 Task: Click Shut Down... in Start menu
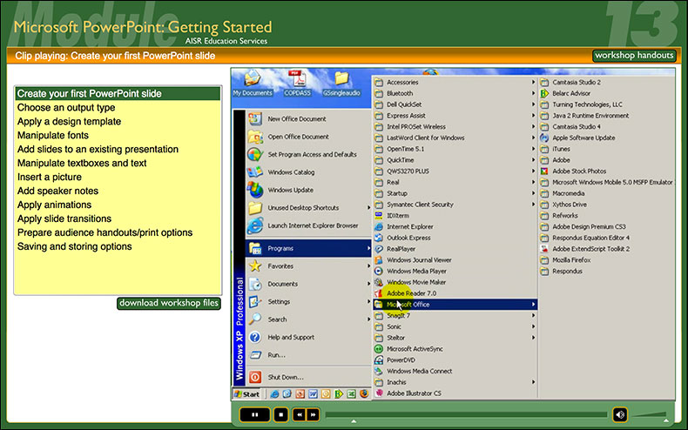308,377
